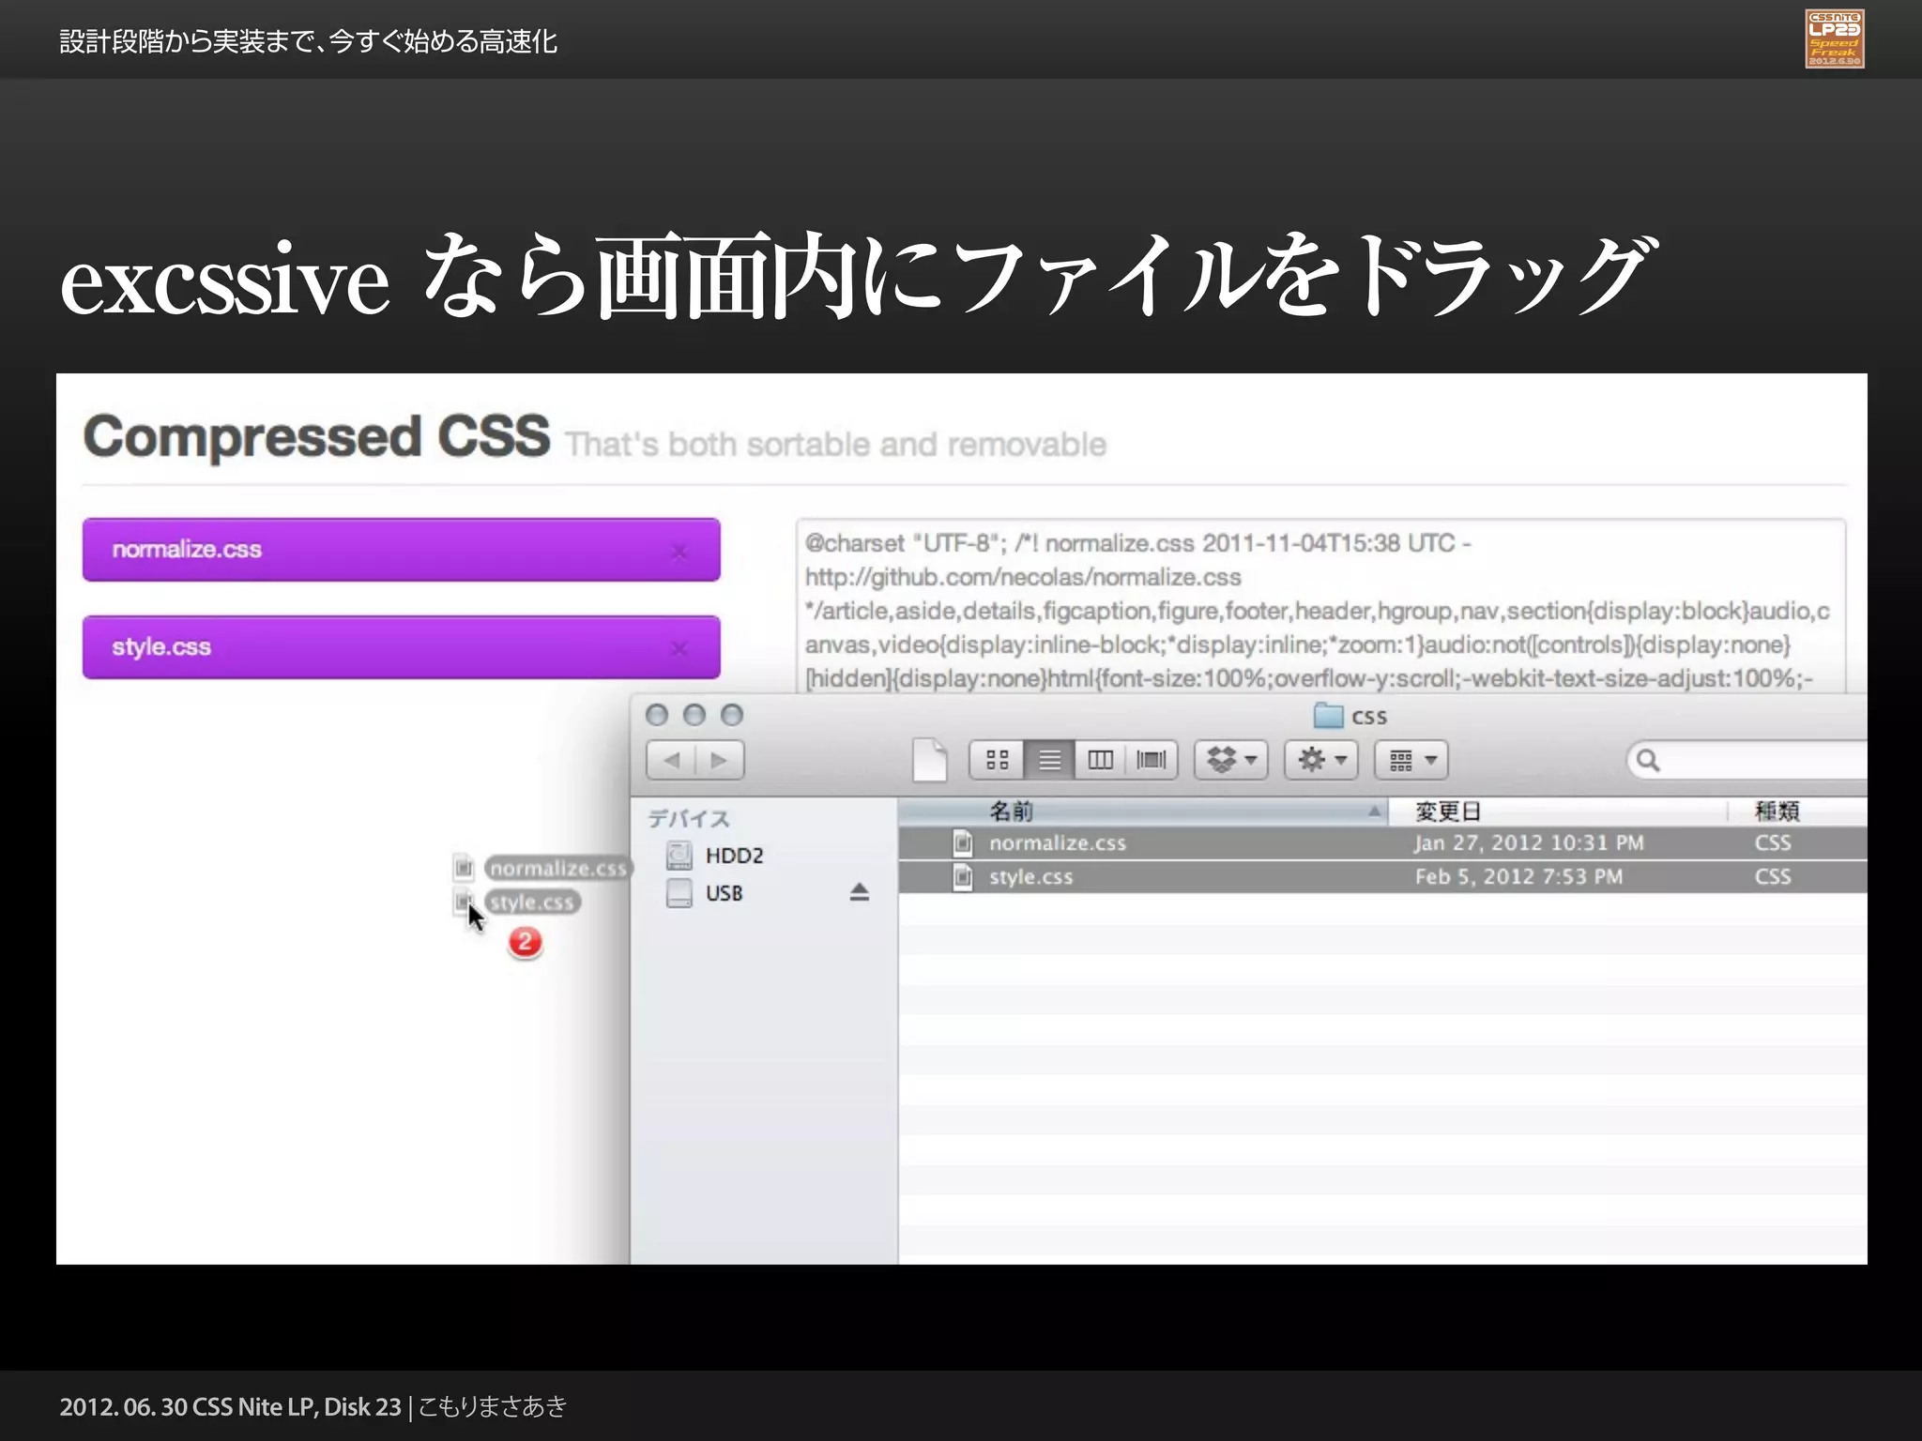Remove normalize.css with its X button
Screen dimensions: 1922x1441
pyautogui.click(x=679, y=552)
